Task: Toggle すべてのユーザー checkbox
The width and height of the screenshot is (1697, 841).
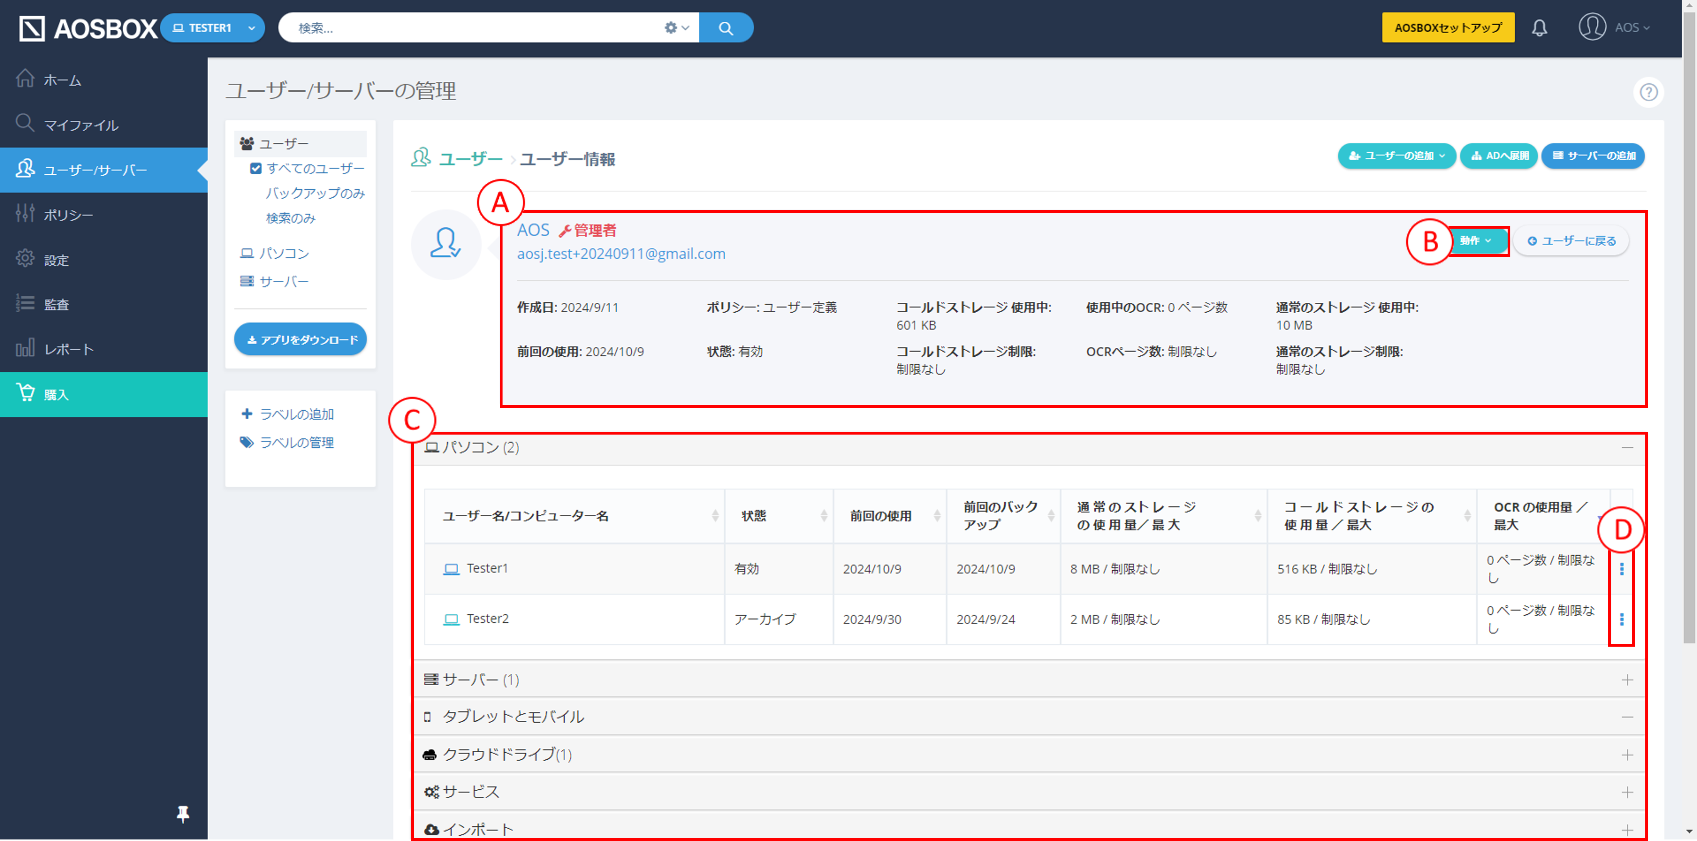Action: tap(256, 169)
